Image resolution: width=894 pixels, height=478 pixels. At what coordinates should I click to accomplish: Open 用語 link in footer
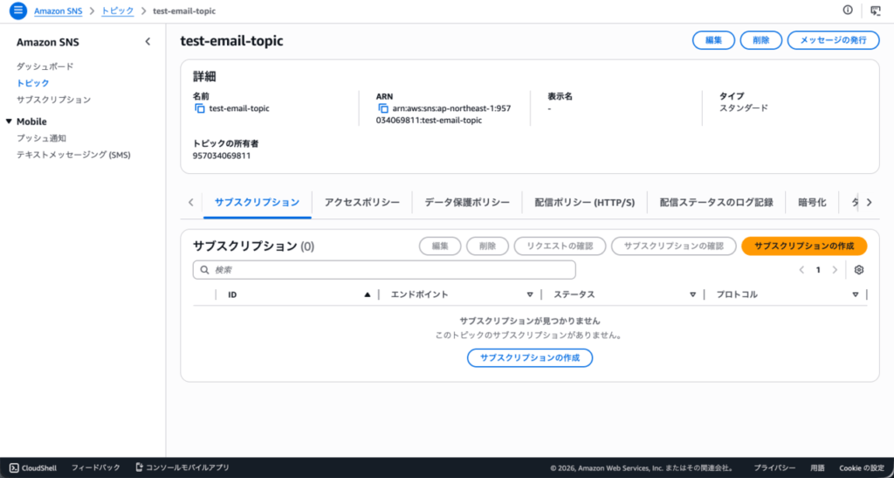click(817, 468)
